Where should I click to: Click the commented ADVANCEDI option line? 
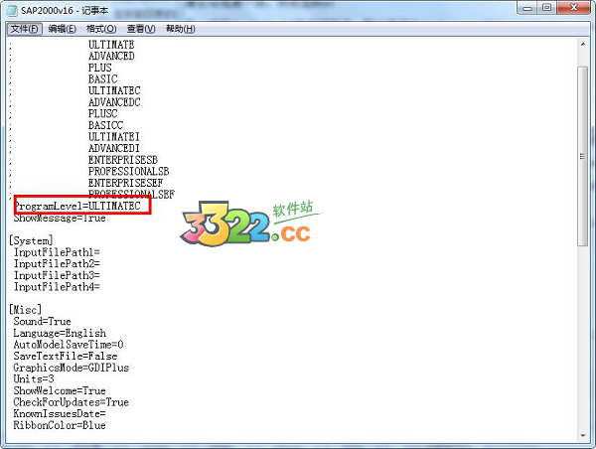[x=114, y=148]
